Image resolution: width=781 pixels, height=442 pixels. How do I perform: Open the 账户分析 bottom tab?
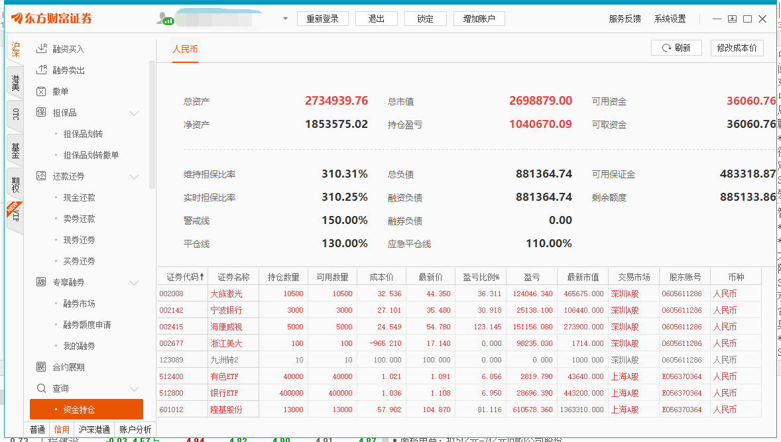click(135, 429)
